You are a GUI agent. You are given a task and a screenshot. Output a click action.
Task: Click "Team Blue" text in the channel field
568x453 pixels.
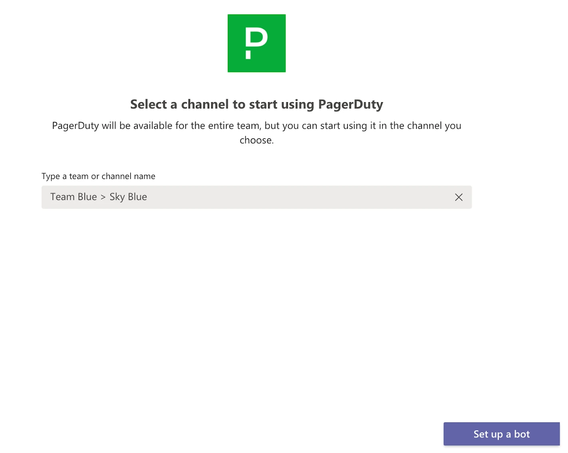click(73, 197)
